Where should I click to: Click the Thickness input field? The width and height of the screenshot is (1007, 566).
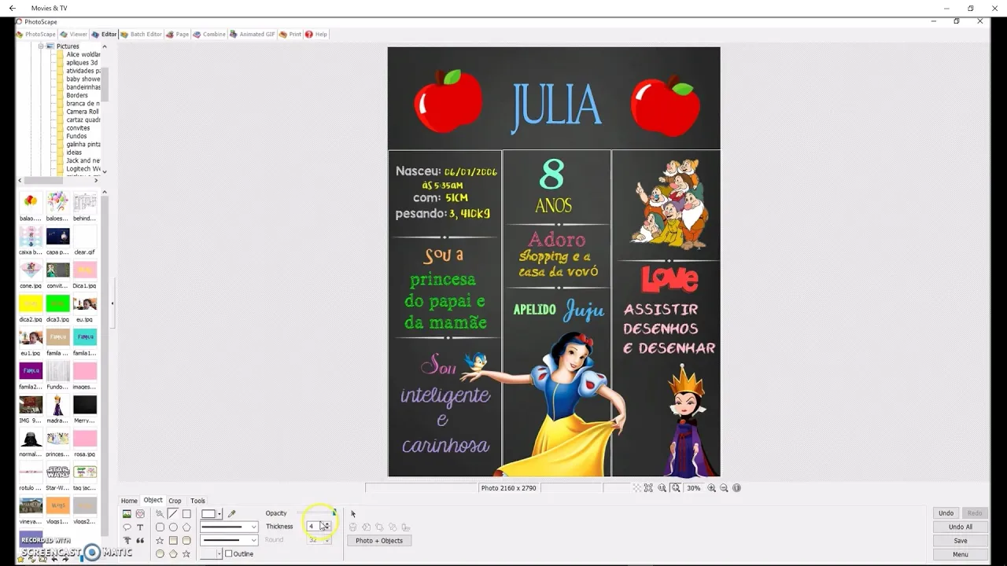[x=315, y=527]
